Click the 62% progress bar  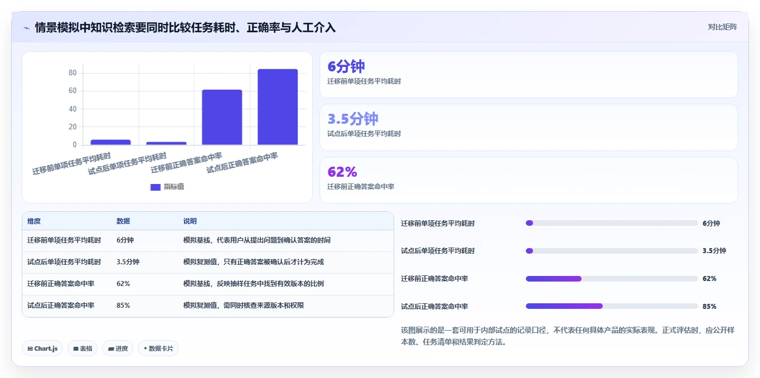tap(612, 279)
